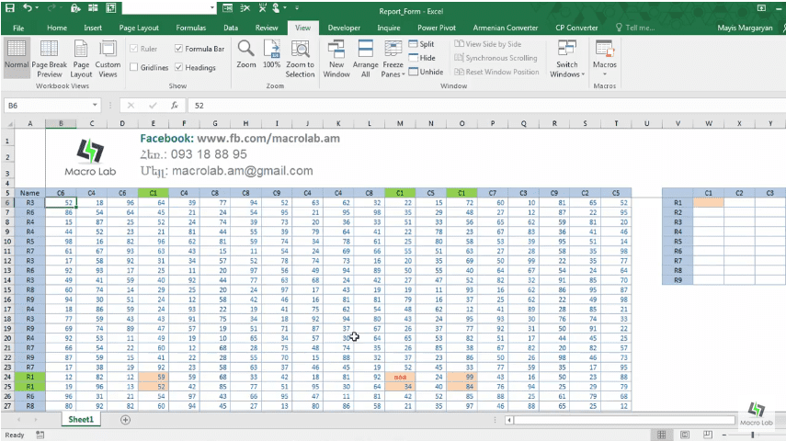Open the quick access combo box dropdown
Image resolution: width=786 pixels, height=441 pixels.
click(212, 8)
